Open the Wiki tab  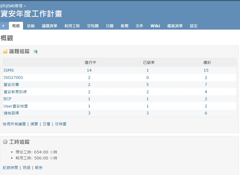tap(155, 26)
